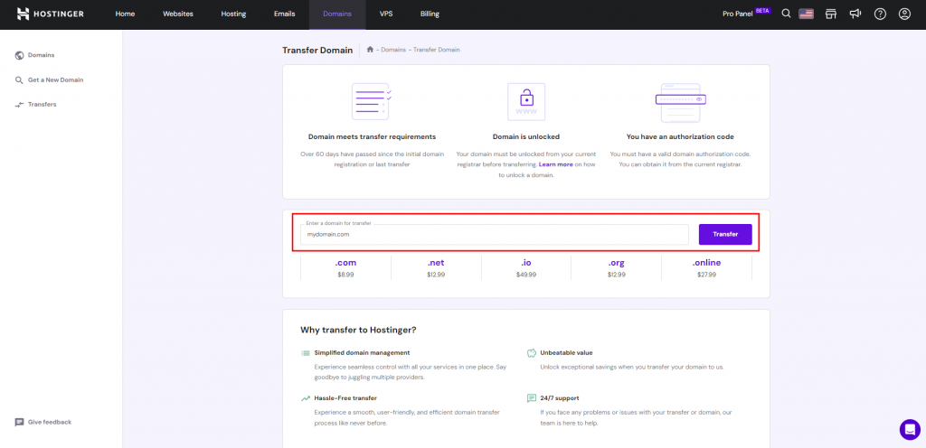The image size is (926, 448).
Task: Open announcements megaphone icon
Action: pos(855,14)
